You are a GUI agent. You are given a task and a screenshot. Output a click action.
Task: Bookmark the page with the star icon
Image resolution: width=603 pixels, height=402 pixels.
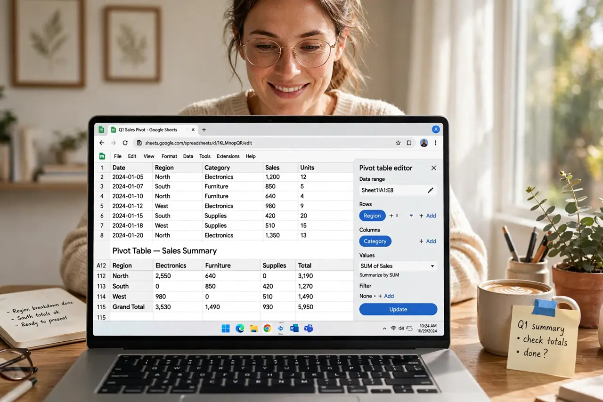coord(398,143)
